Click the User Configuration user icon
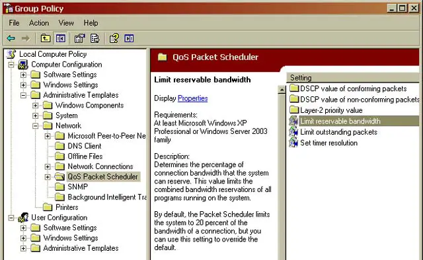Image resolution: width=423 pixels, height=260 pixels. [23, 217]
